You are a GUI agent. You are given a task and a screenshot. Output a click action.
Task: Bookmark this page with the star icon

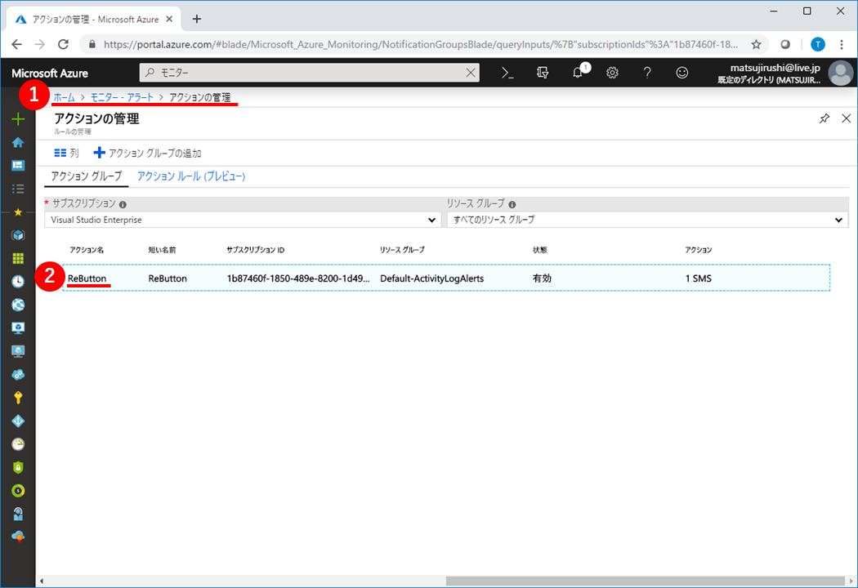pyautogui.click(x=756, y=44)
